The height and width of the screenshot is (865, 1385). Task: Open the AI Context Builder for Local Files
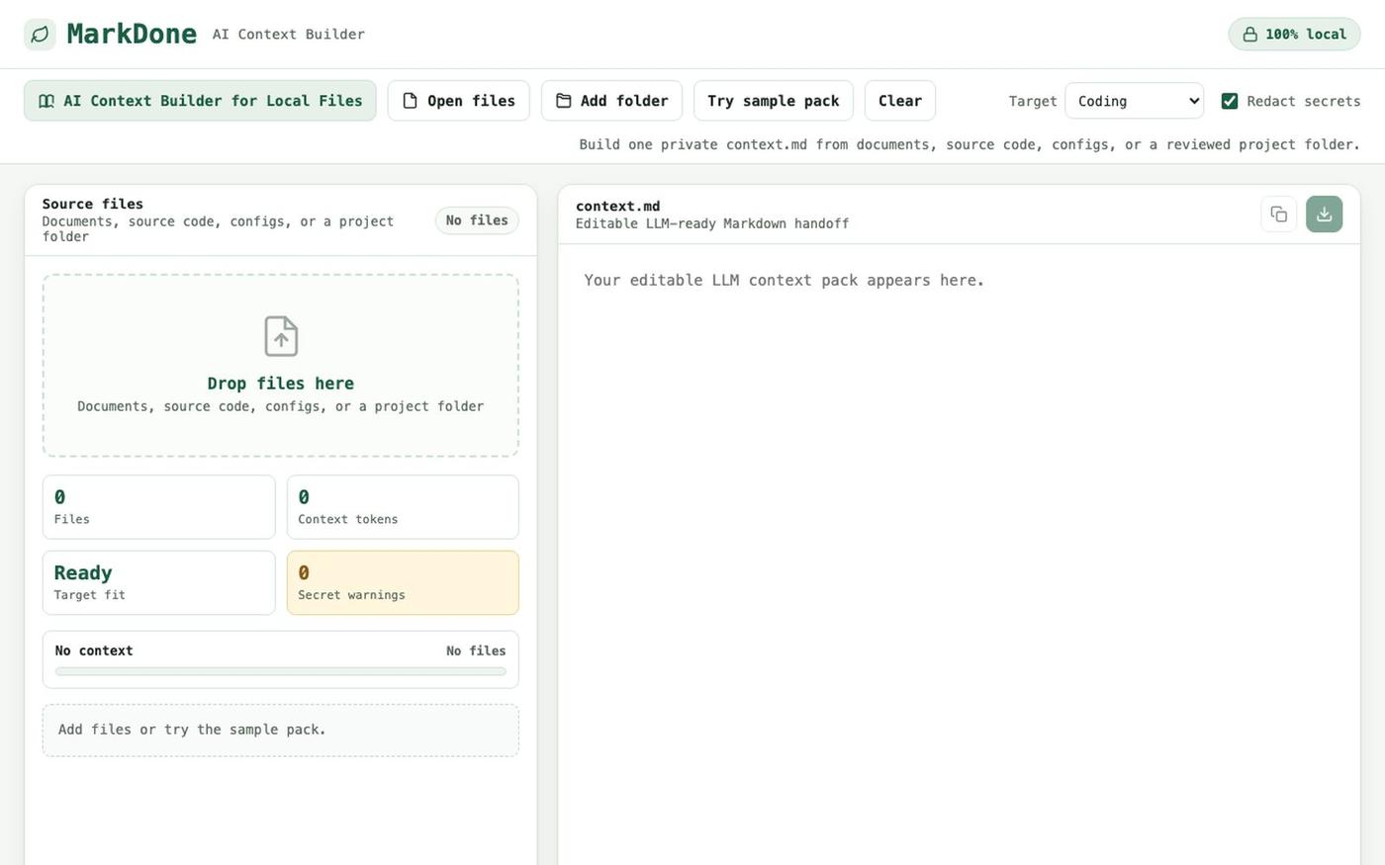[200, 101]
